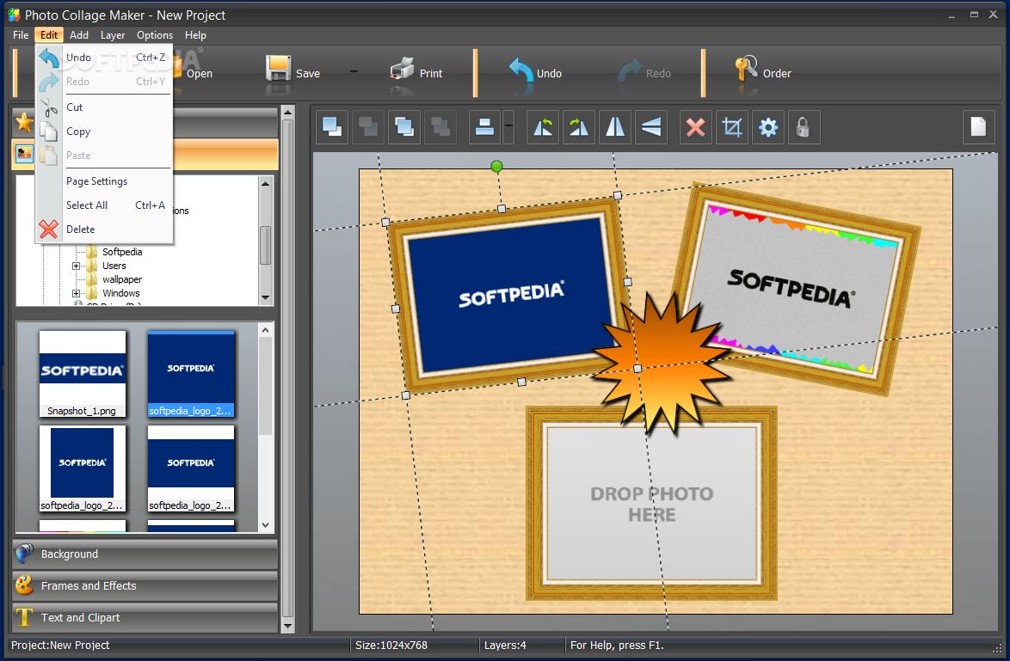Open the Layer menu

click(113, 34)
